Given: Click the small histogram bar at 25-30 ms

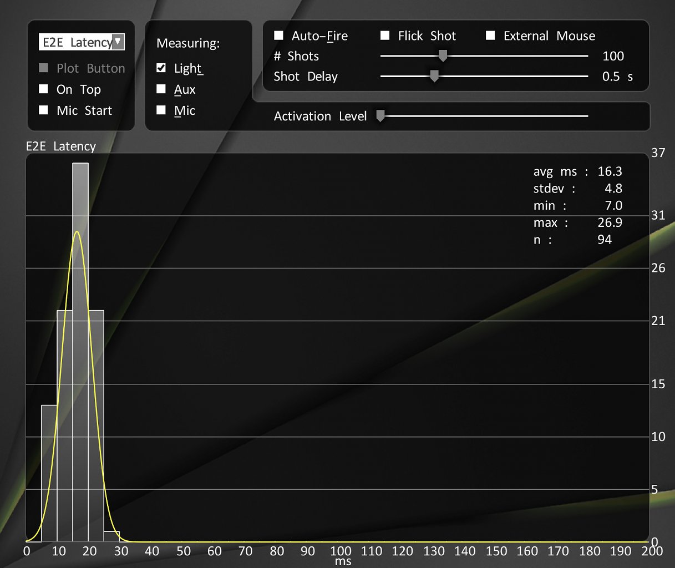Looking at the screenshot, I should coord(111,536).
